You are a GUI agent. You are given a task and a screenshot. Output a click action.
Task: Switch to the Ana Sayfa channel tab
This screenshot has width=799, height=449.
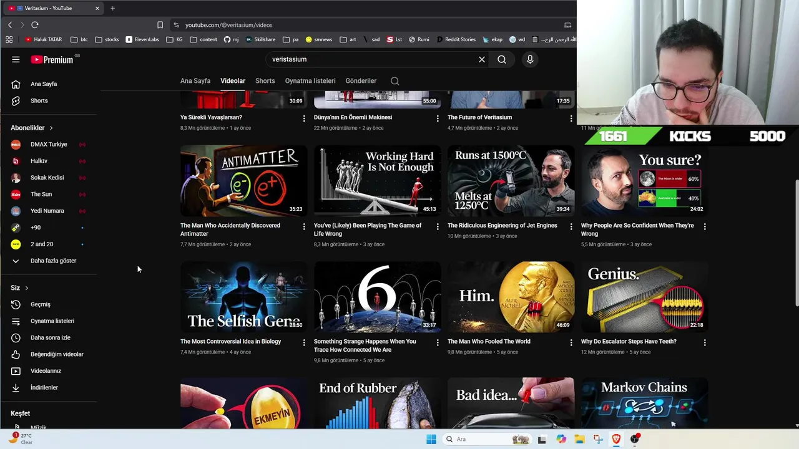pos(195,81)
